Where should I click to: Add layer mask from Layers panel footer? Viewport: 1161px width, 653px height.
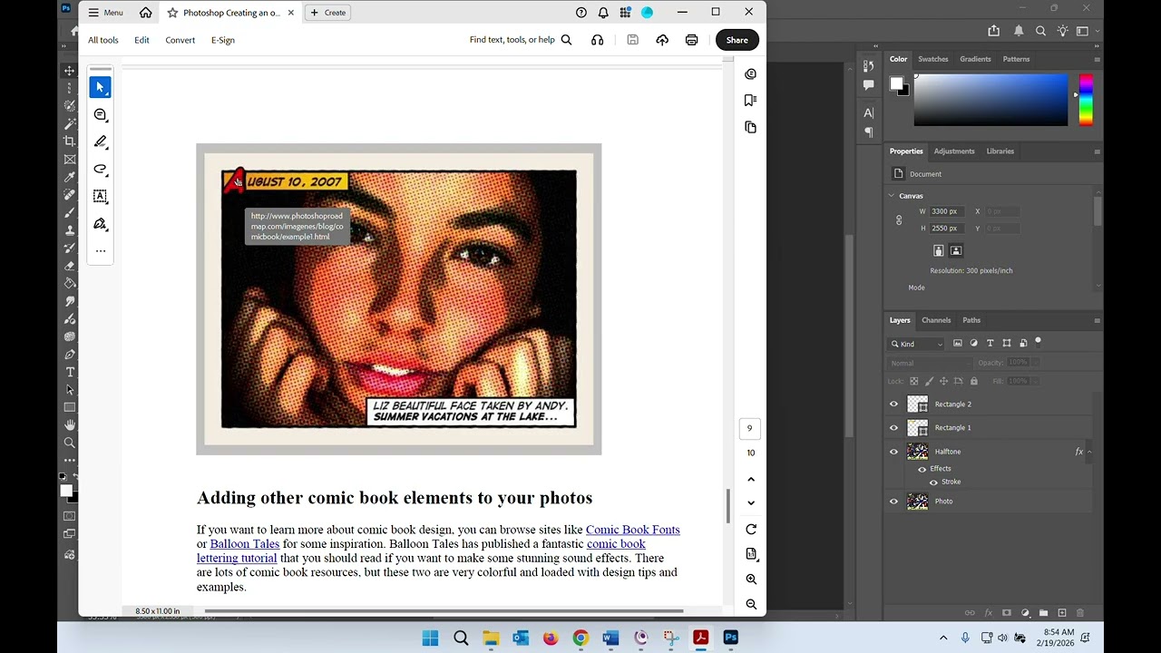(1006, 613)
